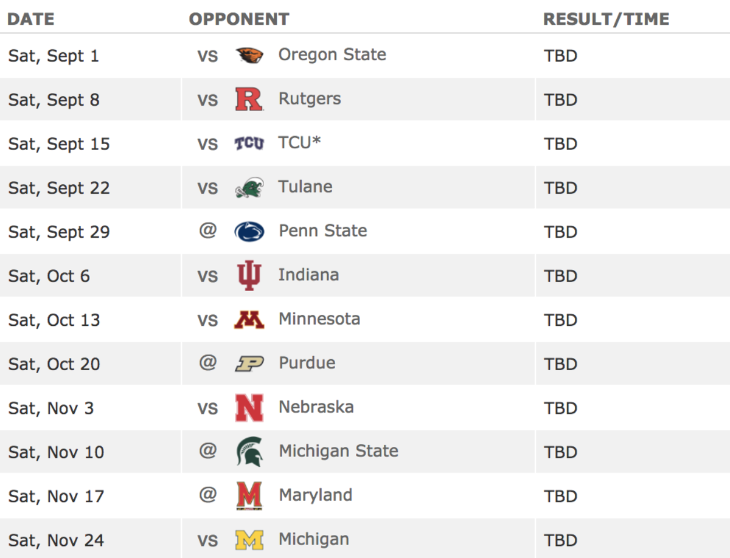Image resolution: width=730 pixels, height=558 pixels.
Task: Select the DATE column header
Action: [x=31, y=19]
